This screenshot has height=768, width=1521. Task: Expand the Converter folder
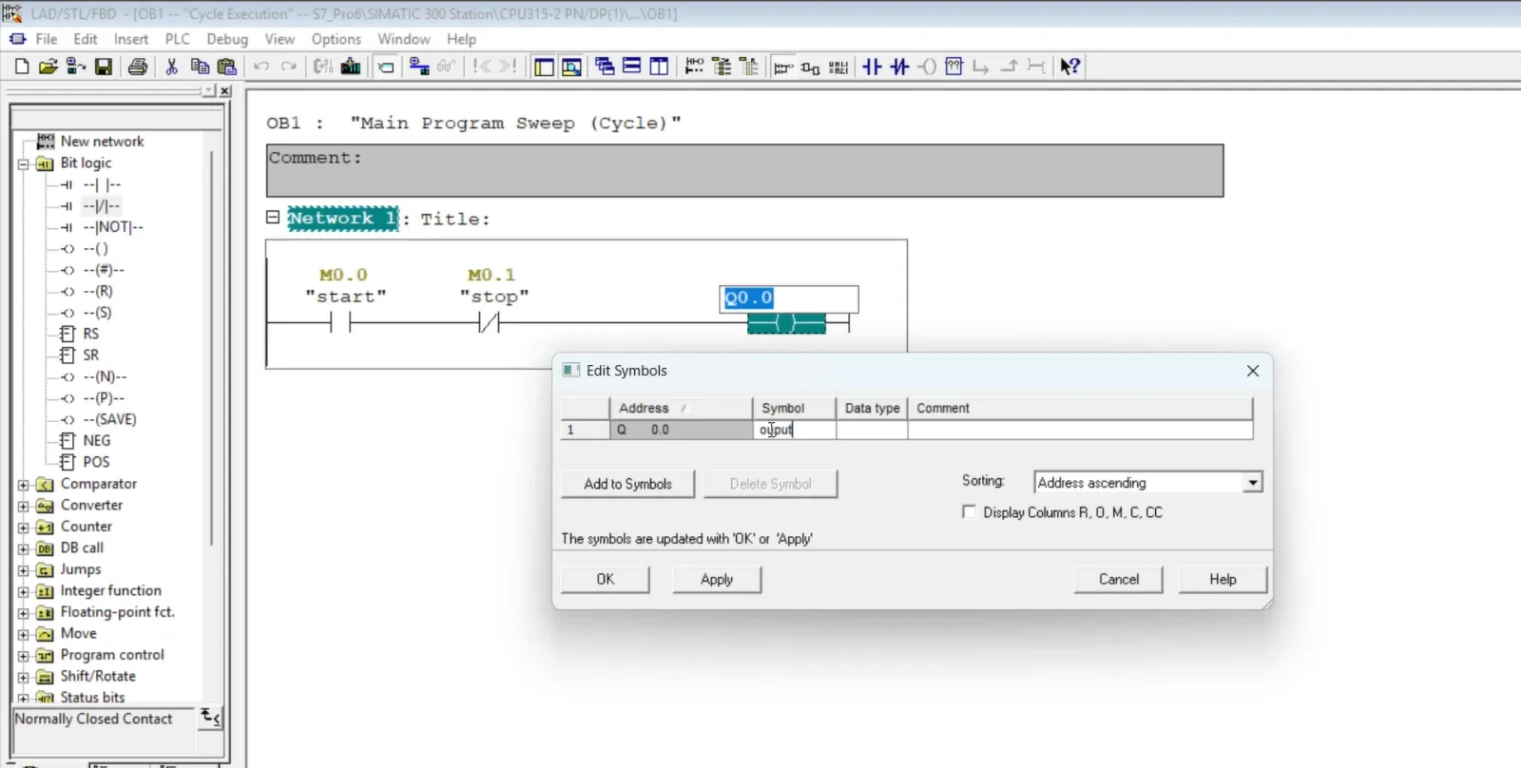(x=24, y=506)
